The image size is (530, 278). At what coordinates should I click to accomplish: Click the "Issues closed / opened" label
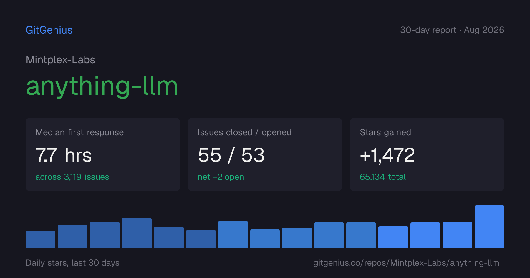click(244, 132)
